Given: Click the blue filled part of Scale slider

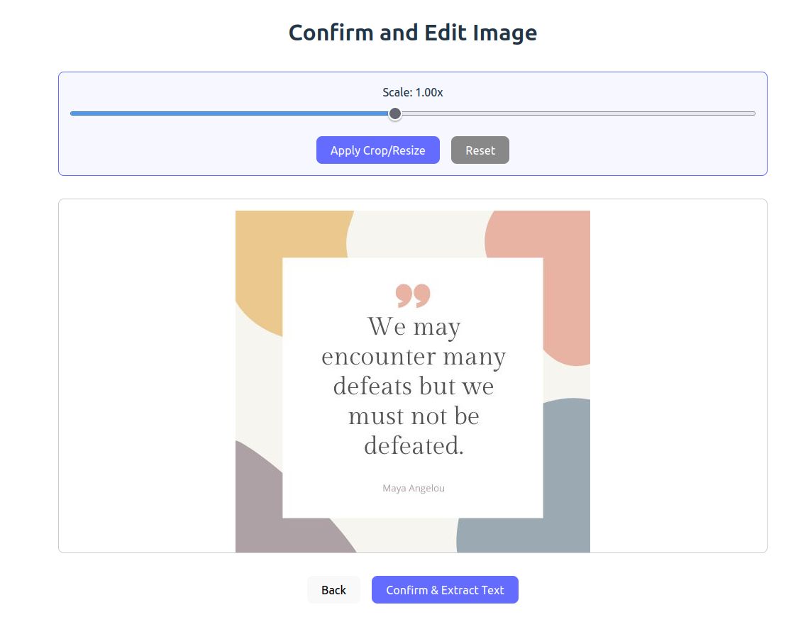Looking at the screenshot, I should 227,113.
